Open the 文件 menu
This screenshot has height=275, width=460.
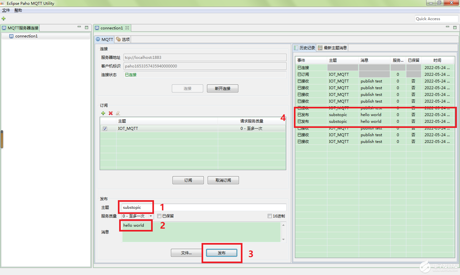click(x=6, y=10)
